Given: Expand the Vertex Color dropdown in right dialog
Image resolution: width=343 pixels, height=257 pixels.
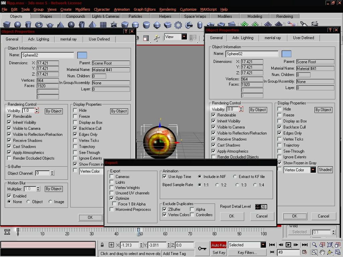Looking at the screenshot, I should pos(313,170).
